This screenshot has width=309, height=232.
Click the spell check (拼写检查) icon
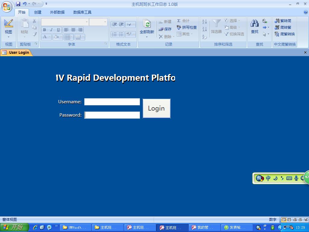179,27
